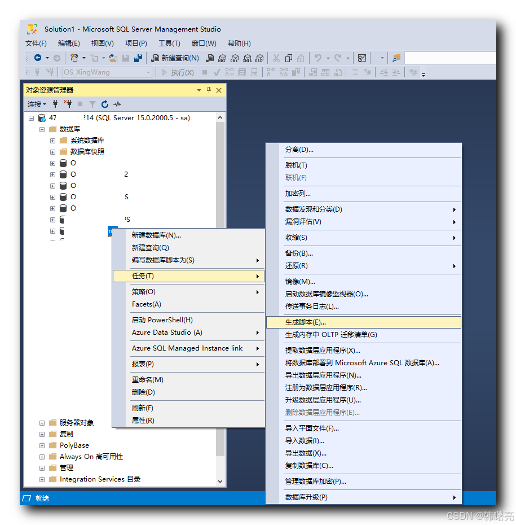Click the Parse checkmark icon

(217, 72)
